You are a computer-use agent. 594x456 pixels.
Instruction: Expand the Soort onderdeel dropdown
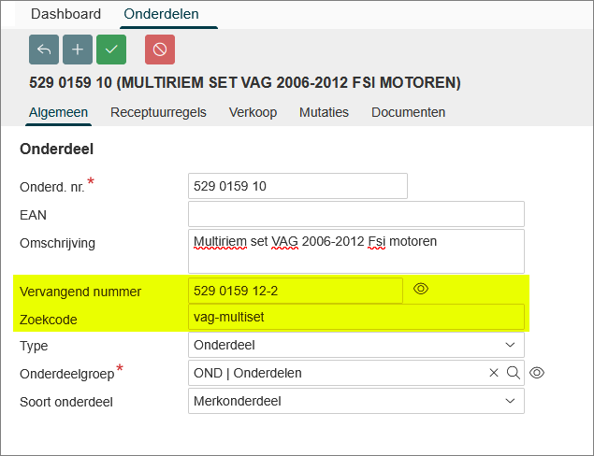click(355, 401)
